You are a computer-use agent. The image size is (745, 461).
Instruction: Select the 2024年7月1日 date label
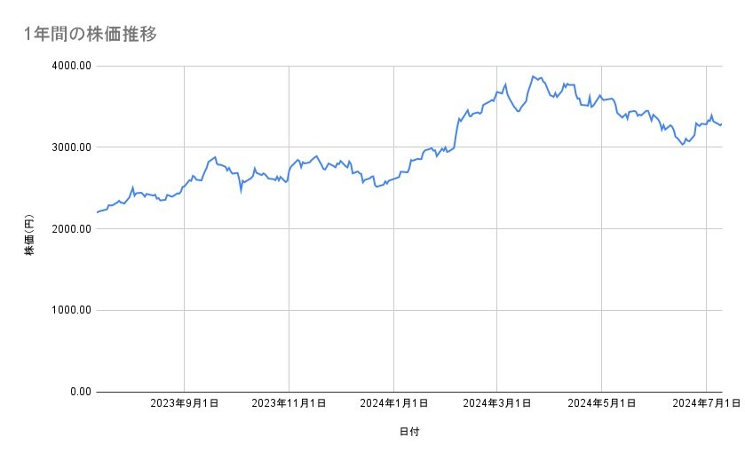(706, 403)
